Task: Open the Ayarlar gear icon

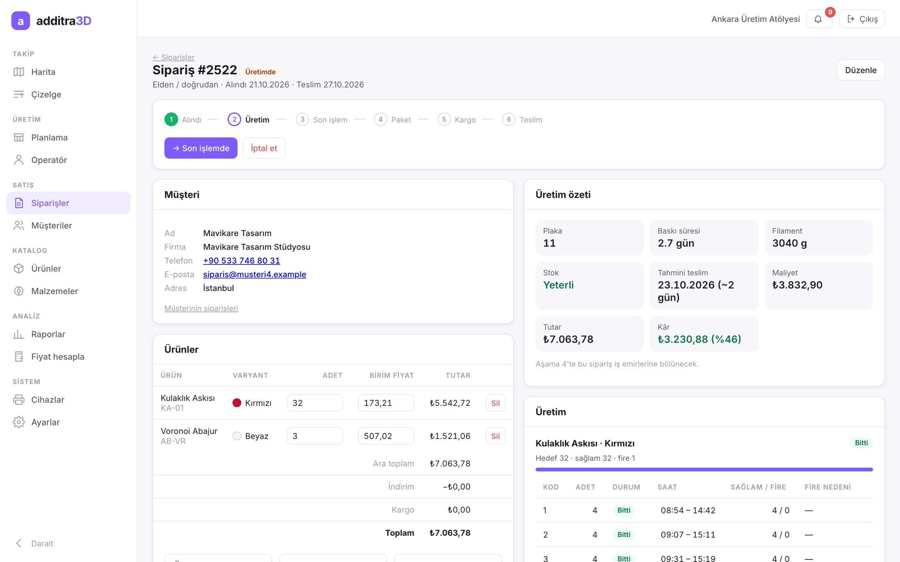Action: [x=19, y=422]
